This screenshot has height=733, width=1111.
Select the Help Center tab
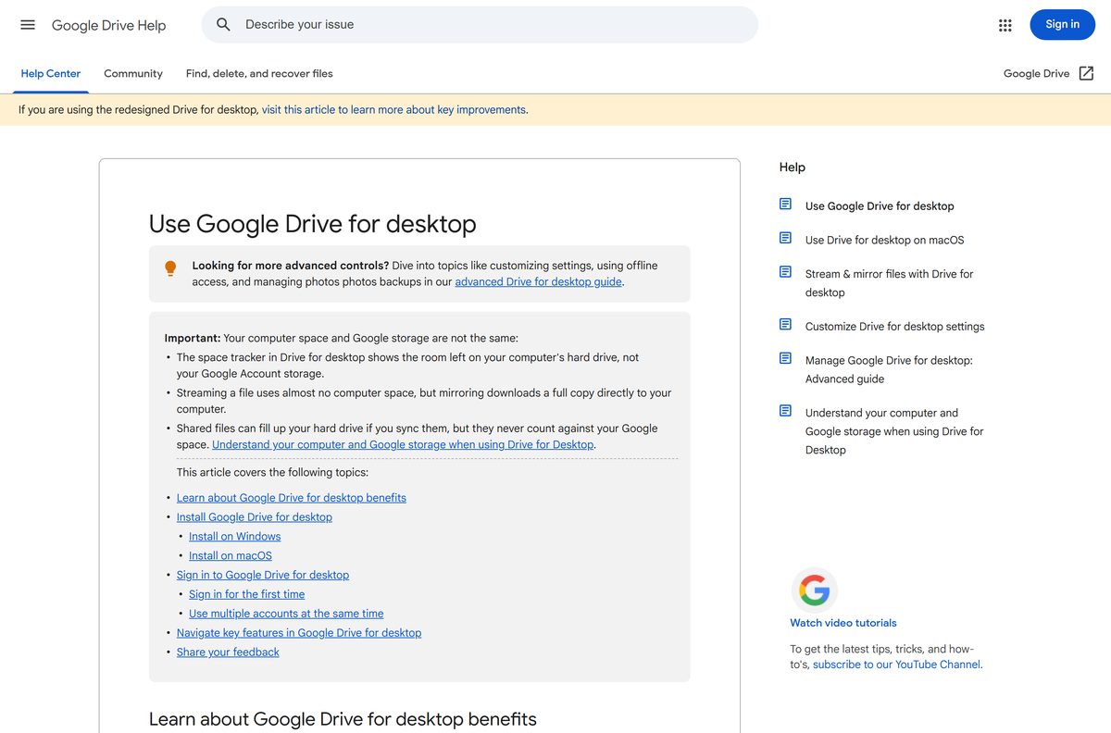tap(51, 73)
